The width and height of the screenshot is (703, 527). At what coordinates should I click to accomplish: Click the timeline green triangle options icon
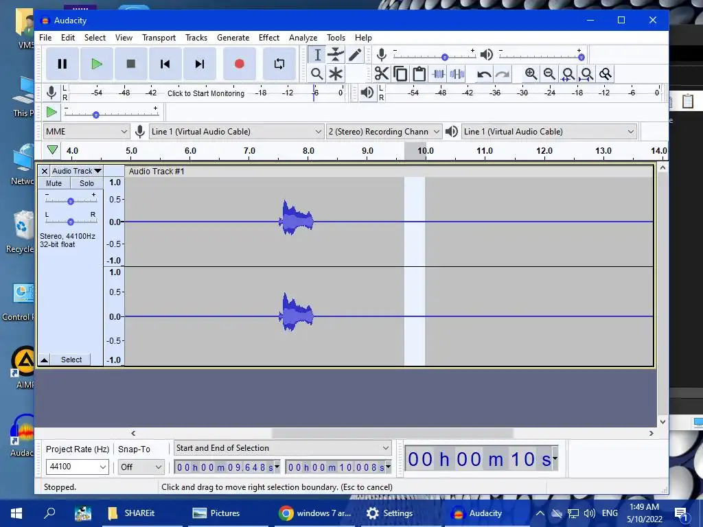click(x=52, y=150)
